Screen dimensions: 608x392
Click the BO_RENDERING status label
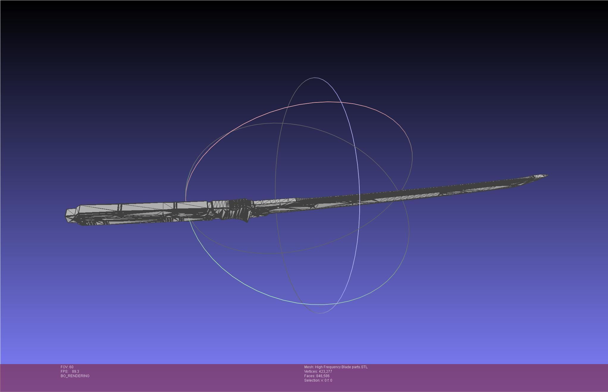click(x=75, y=376)
